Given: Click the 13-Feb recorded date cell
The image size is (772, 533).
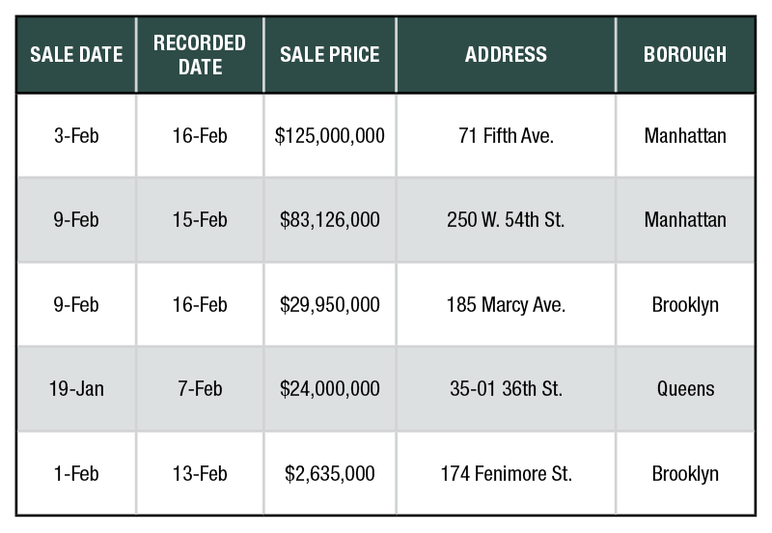Looking at the screenshot, I should [200, 474].
